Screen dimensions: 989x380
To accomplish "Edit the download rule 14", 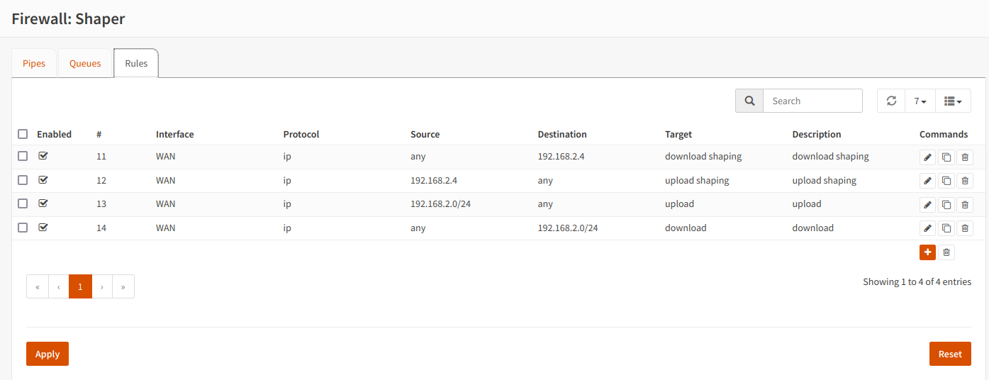I will [927, 228].
